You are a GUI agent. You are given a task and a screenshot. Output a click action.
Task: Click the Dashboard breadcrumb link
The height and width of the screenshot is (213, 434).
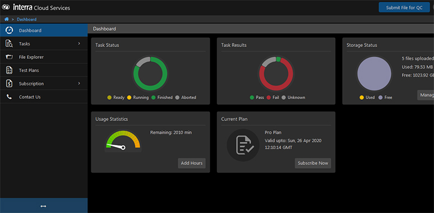[x=26, y=20]
